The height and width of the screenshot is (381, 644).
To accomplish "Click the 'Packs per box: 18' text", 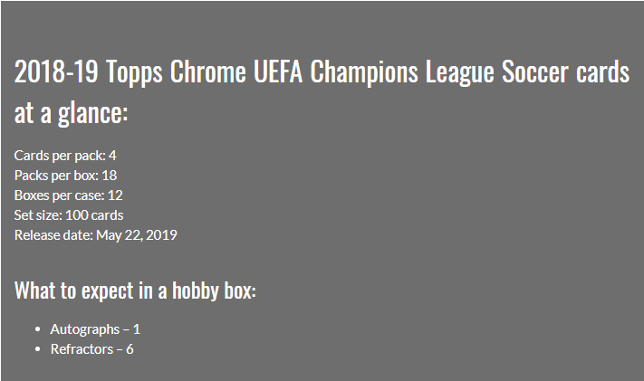I will point(66,176).
